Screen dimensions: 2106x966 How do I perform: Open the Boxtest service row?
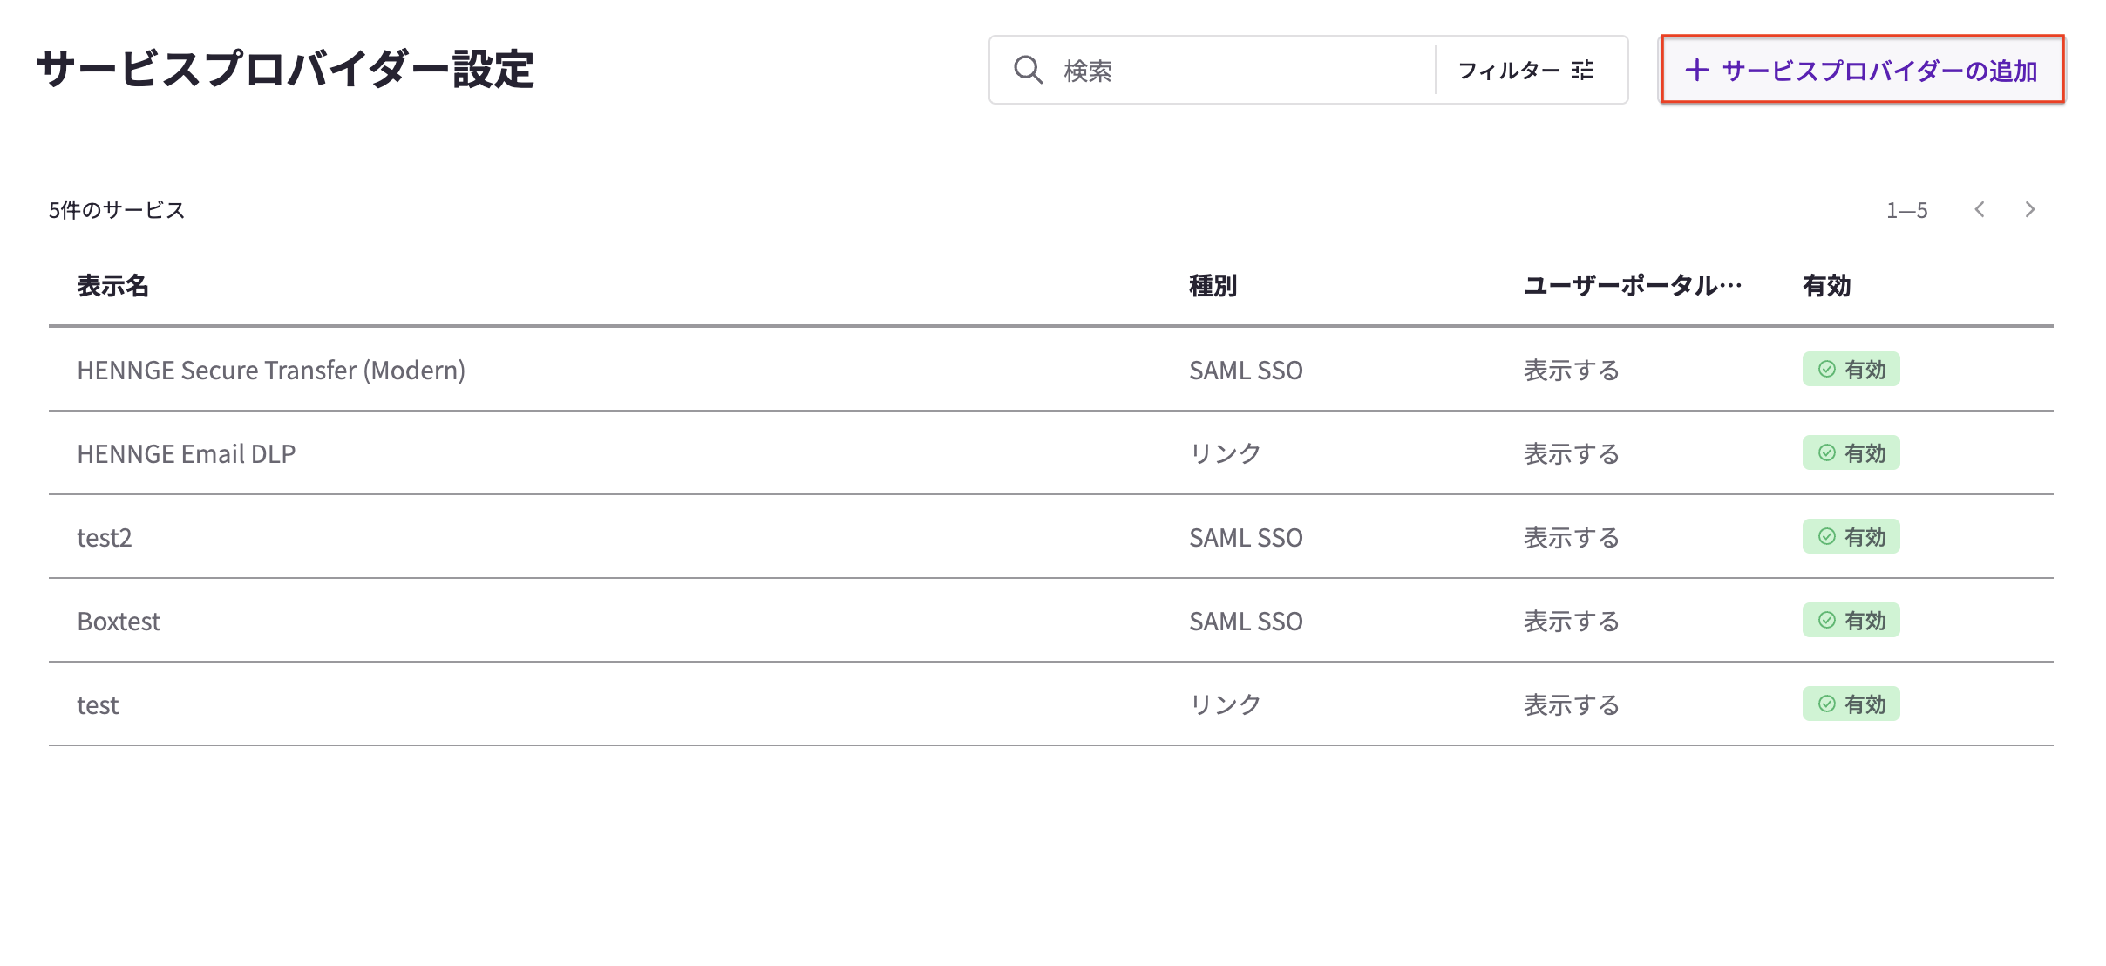pos(1051,621)
